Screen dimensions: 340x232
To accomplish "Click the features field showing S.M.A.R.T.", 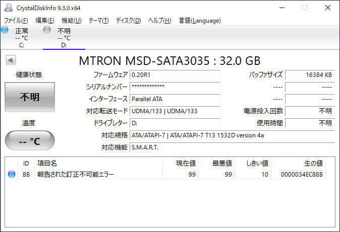I will (x=233, y=147).
